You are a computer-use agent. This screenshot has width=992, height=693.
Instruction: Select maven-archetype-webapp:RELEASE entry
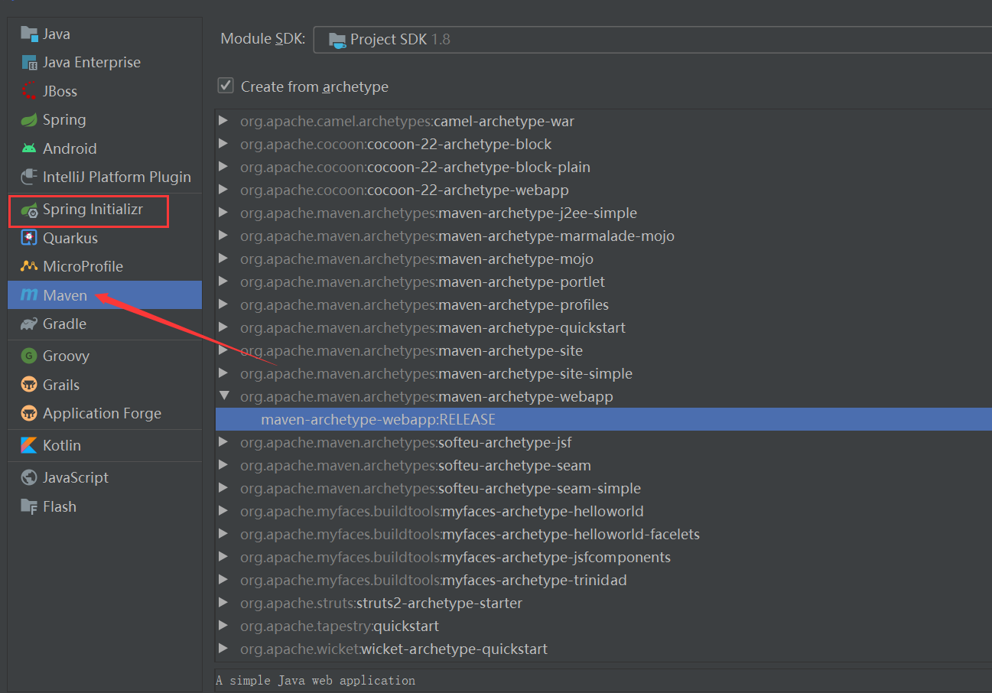click(x=603, y=419)
